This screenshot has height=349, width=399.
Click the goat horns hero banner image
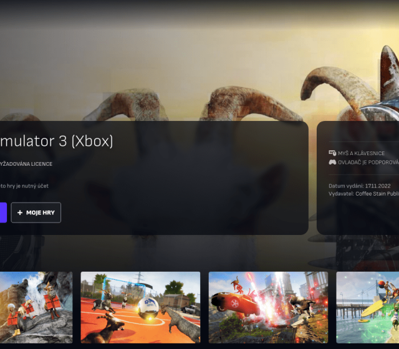pos(199,62)
